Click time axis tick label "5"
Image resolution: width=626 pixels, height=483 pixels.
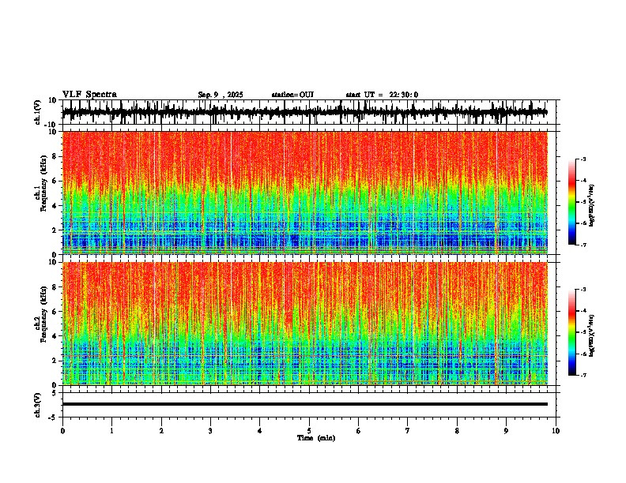tap(309, 431)
